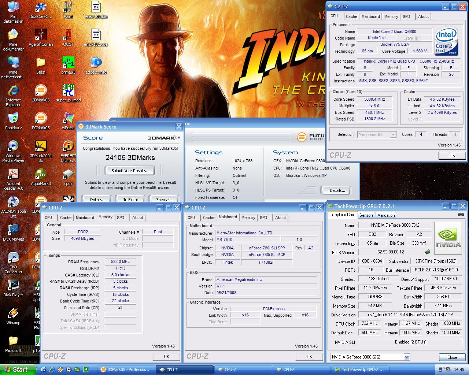Open Processor selection dropdown in CPU-Z

[377, 135]
